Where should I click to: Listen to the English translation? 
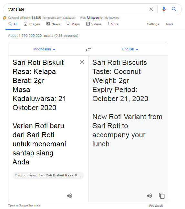(149, 196)
